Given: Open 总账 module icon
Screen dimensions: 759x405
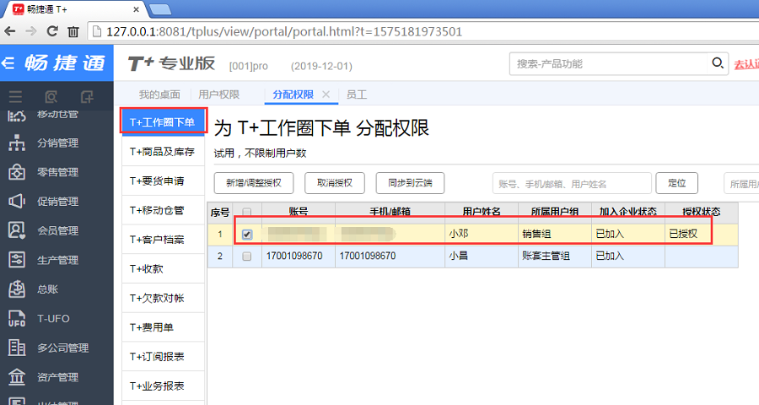Looking at the screenshot, I should click(17, 289).
